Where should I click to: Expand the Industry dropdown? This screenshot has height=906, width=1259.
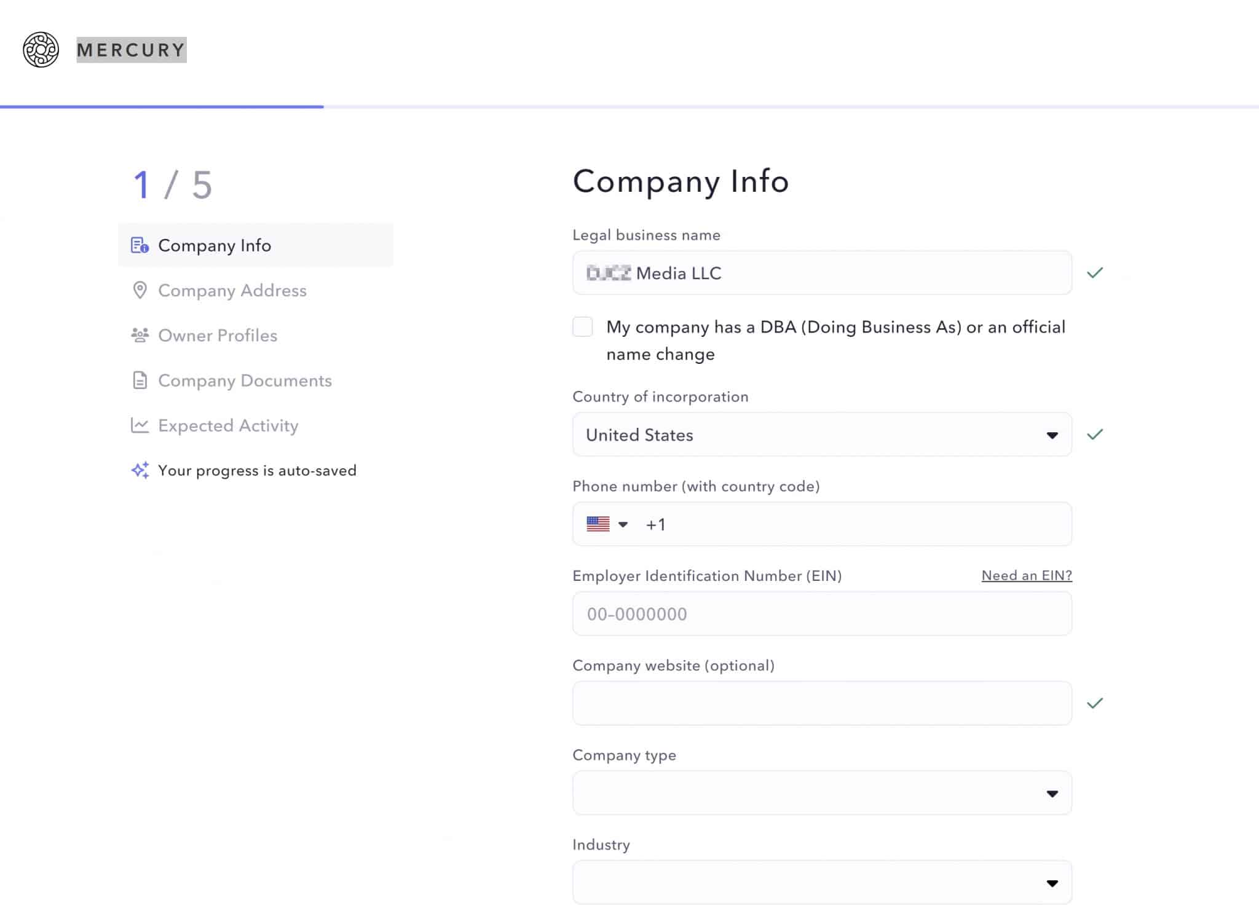pyautogui.click(x=822, y=883)
